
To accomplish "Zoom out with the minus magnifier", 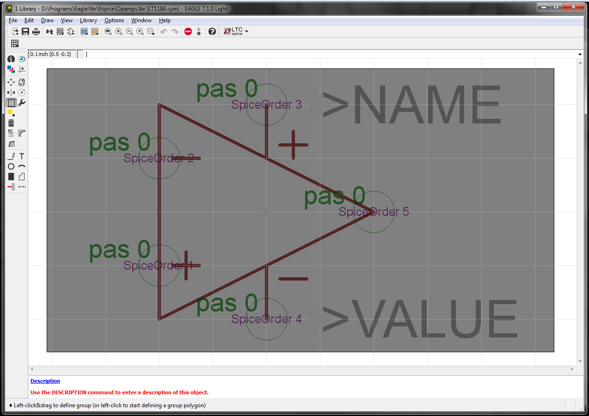I will (x=129, y=31).
